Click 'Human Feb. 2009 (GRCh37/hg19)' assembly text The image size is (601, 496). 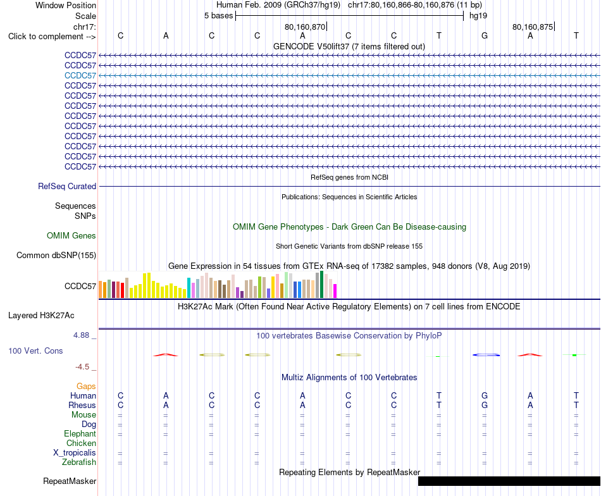(x=278, y=5)
